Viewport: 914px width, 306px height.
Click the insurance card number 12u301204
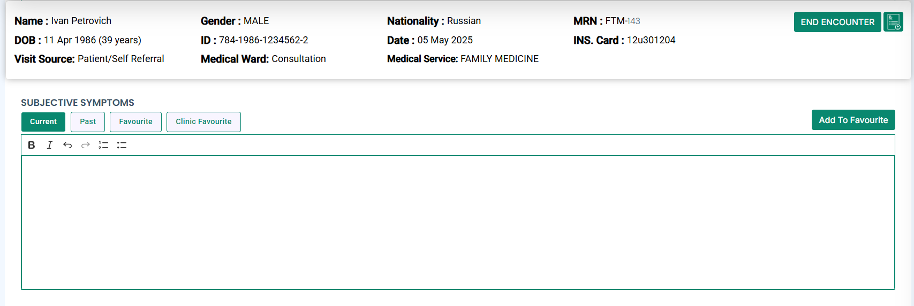(651, 40)
